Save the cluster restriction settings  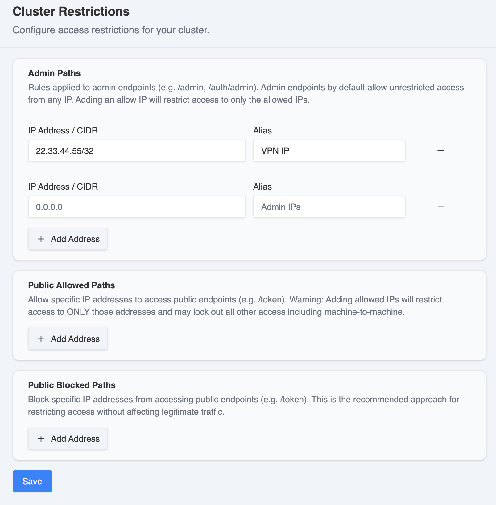coord(32,481)
